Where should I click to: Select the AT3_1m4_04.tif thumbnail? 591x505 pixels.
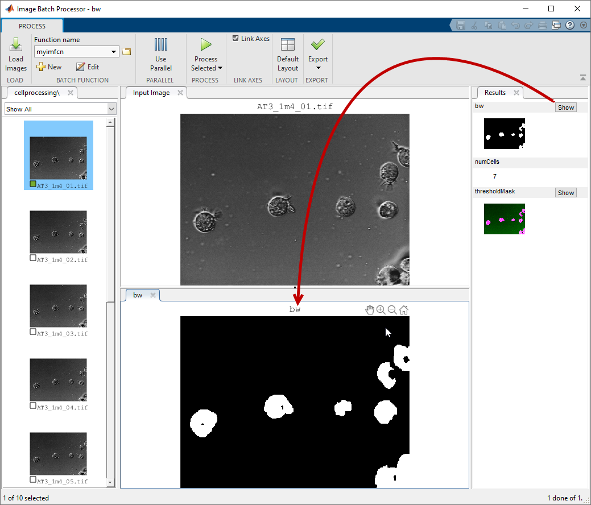58,379
